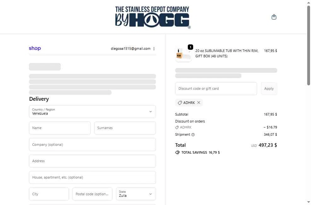Viewport: 311px width, 205px height.
Task: Click the 20 oz SUBLIMABLE TUB product name
Action: pyautogui.click(x=227, y=53)
